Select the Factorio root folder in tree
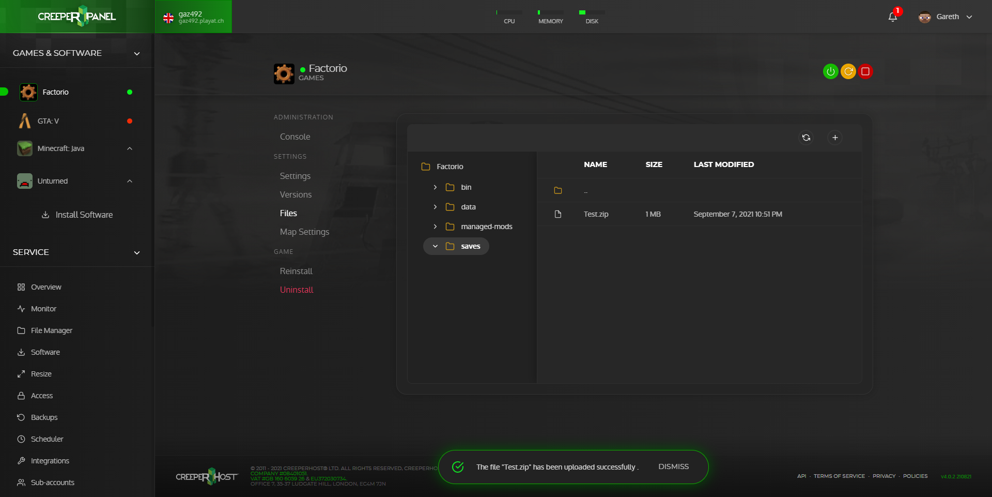This screenshot has width=992, height=497. 450,167
